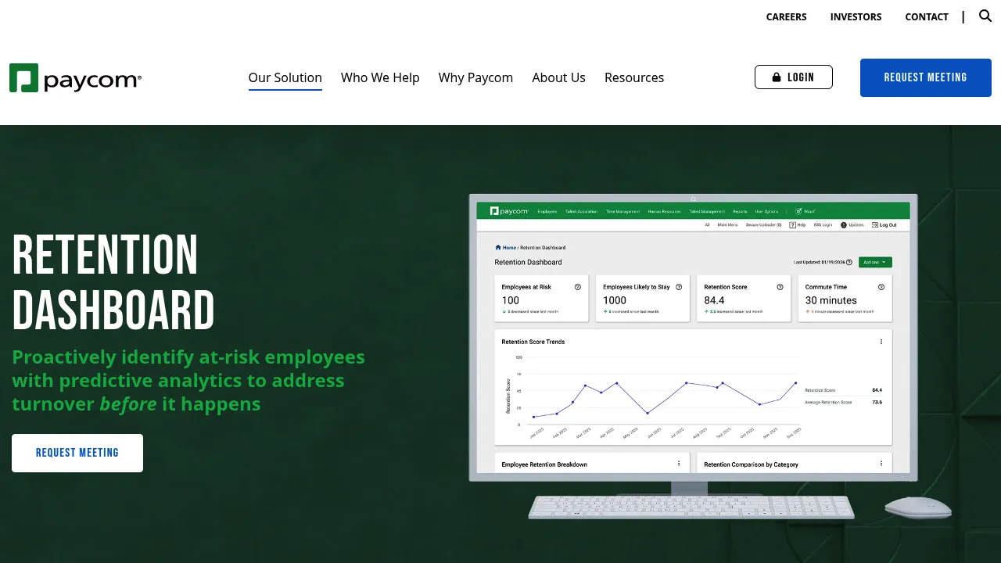This screenshot has height=563, width=1001.
Task: Click Log Out in the dashboard mockup
Action: point(884,225)
